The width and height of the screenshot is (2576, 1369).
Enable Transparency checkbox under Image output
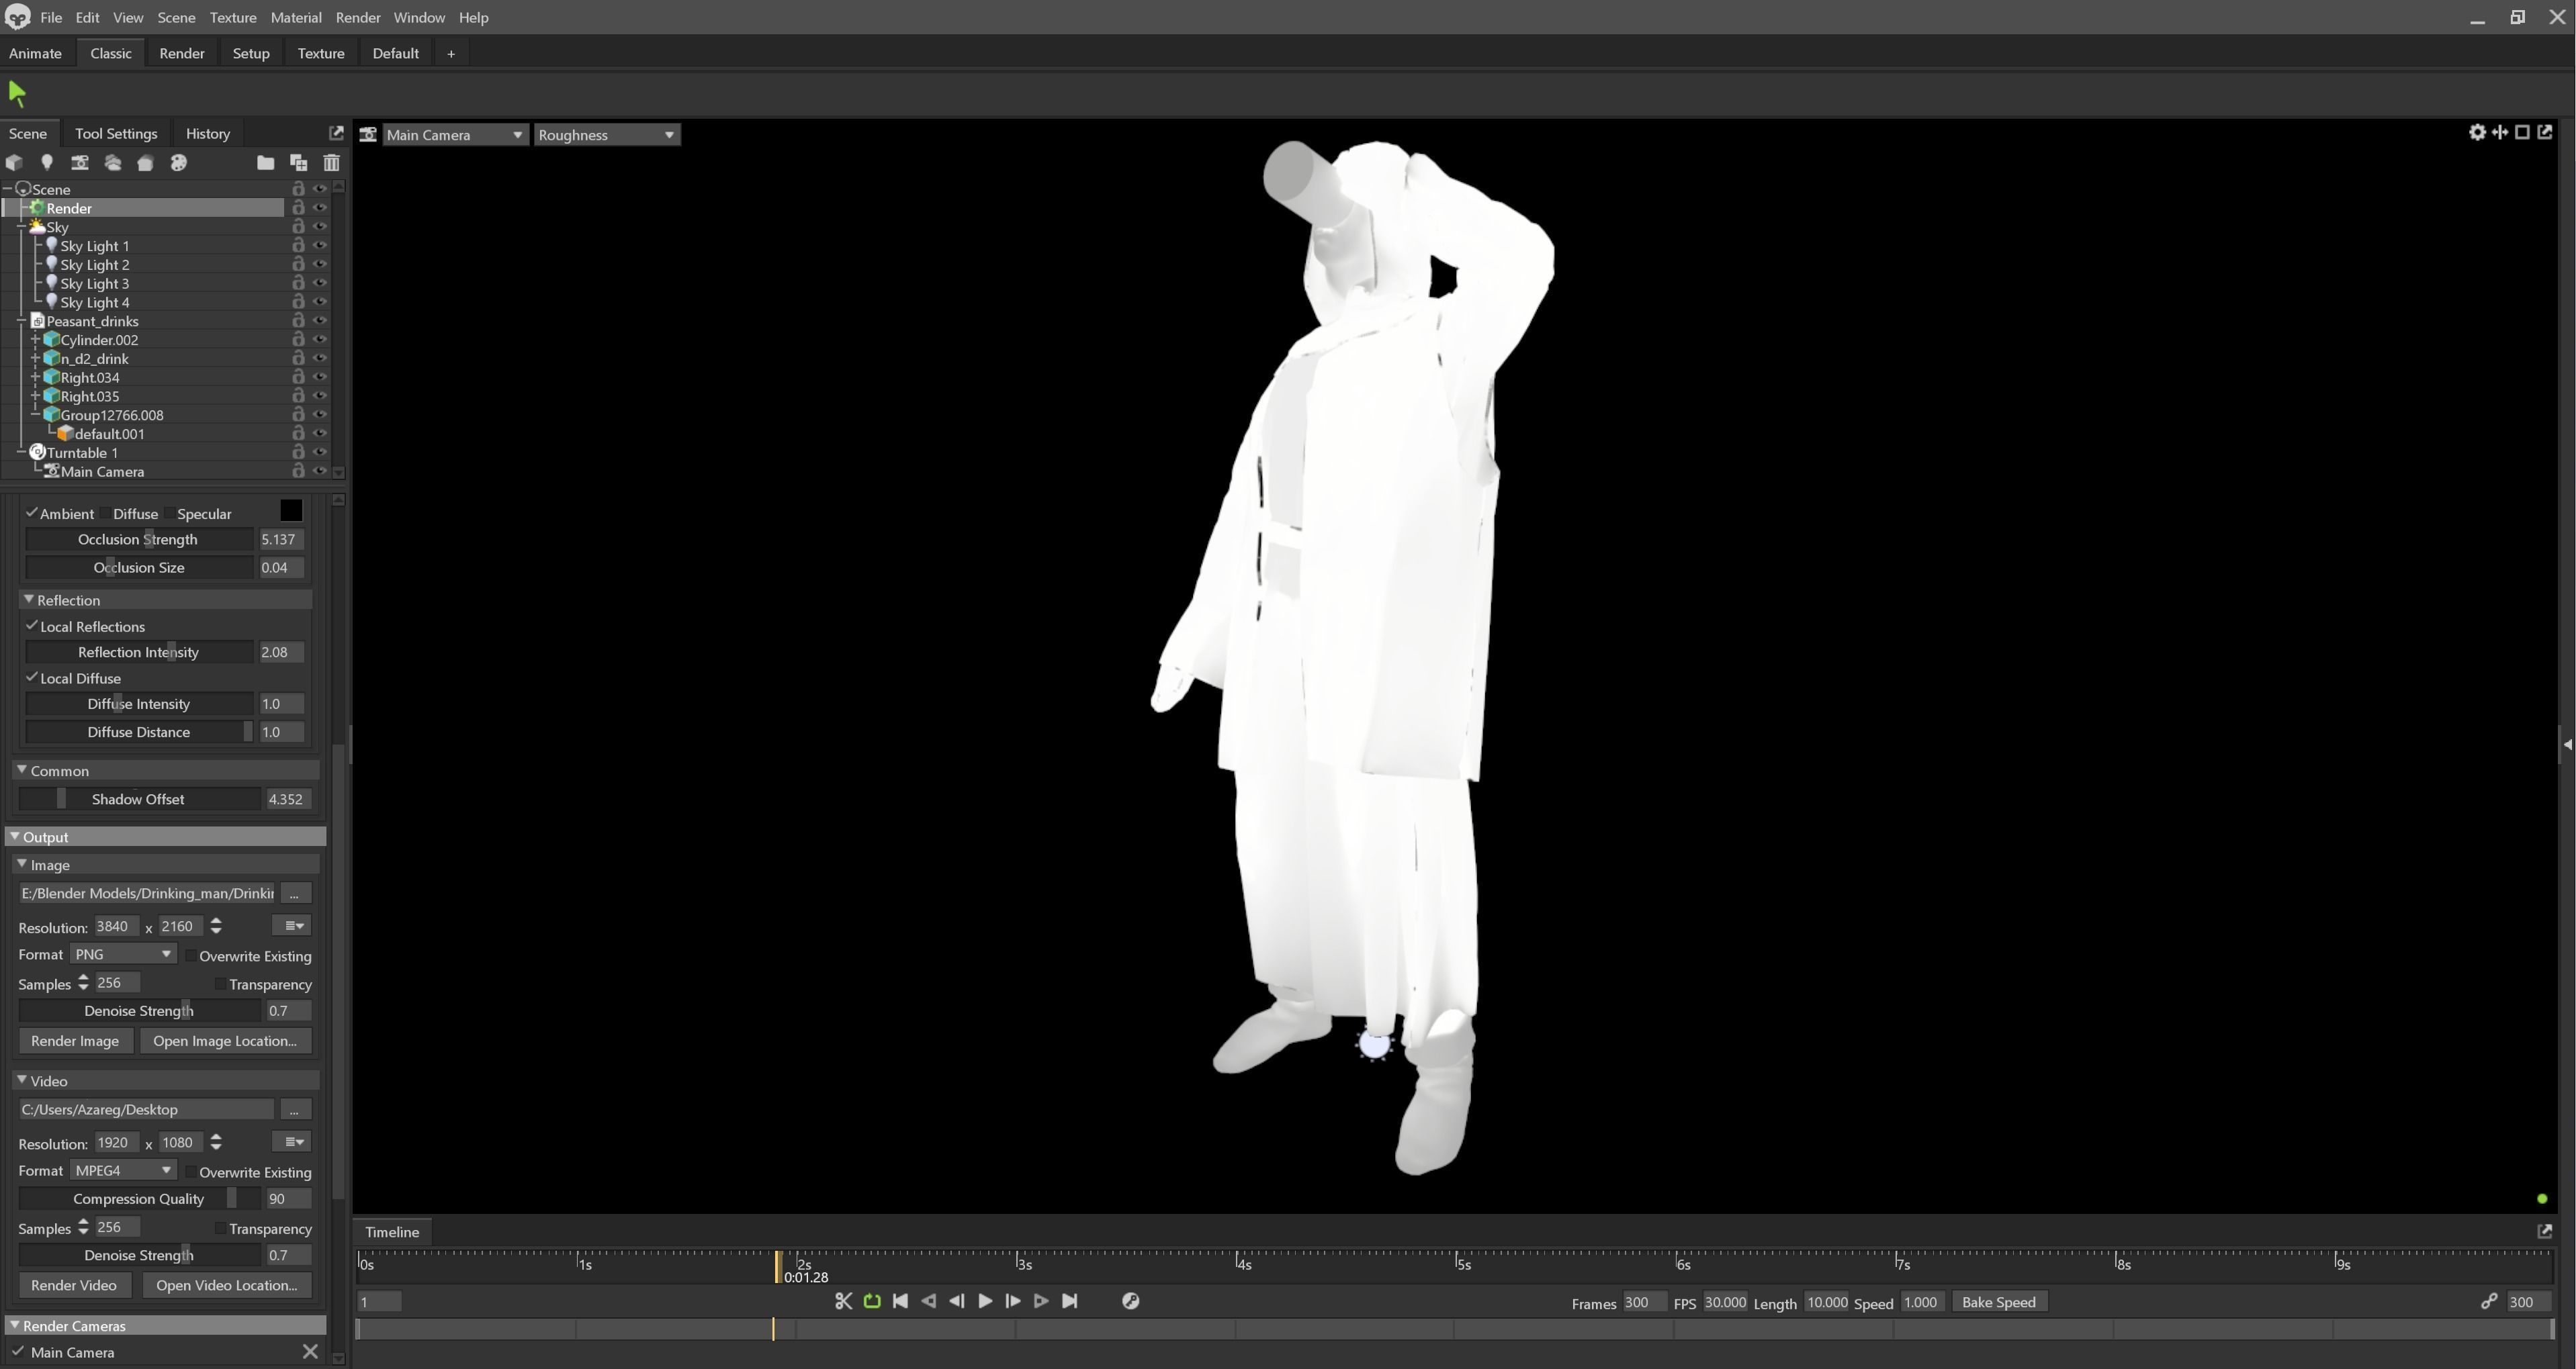[x=220, y=984]
